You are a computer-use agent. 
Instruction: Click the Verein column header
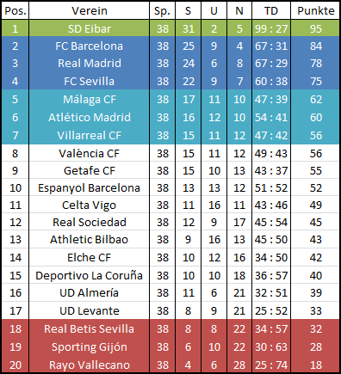click(89, 11)
